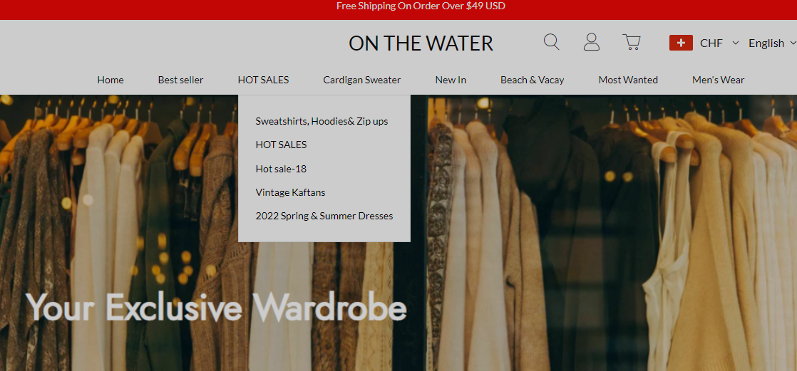The height and width of the screenshot is (371, 797).
Task: Open the shopping cart icon
Action: click(x=632, y=42)
